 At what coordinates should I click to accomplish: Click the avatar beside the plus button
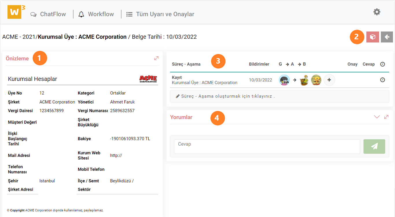[316, 80]
